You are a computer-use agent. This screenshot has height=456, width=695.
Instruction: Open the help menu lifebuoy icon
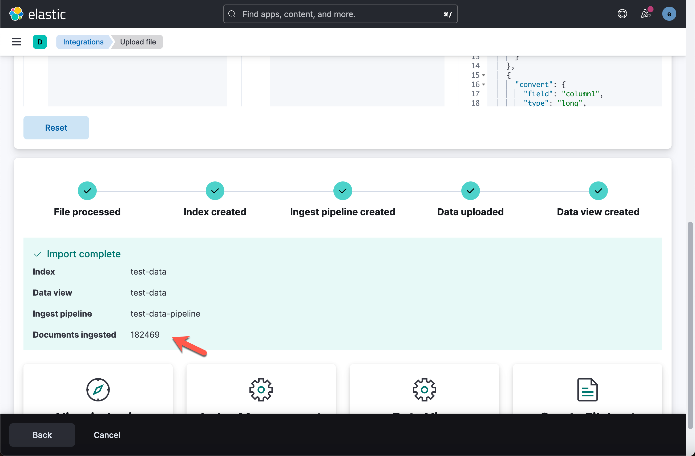(622, 14)
